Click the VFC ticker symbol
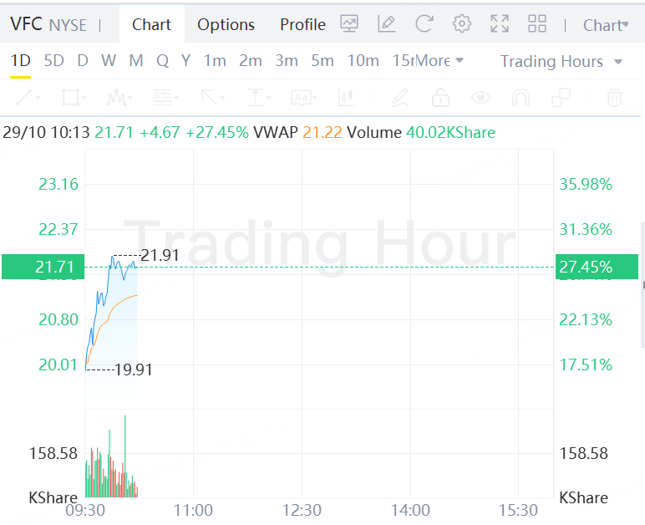Image resolution: width=645 pixels, height=525 pixels. click(x=27, y=24)
